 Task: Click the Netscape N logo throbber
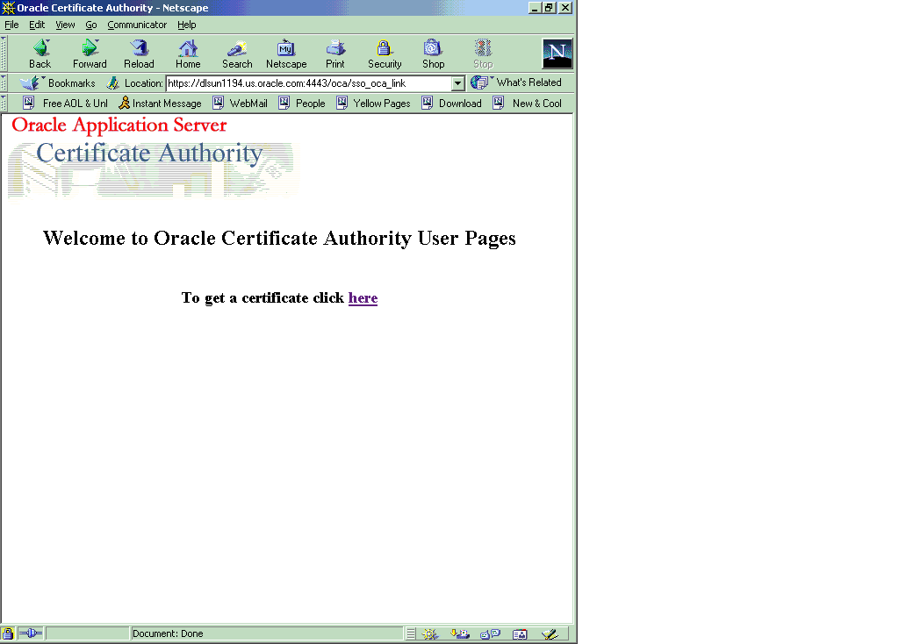point(557,54)
